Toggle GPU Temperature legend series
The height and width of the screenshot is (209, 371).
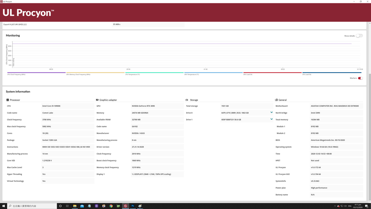tap(213, 73)
